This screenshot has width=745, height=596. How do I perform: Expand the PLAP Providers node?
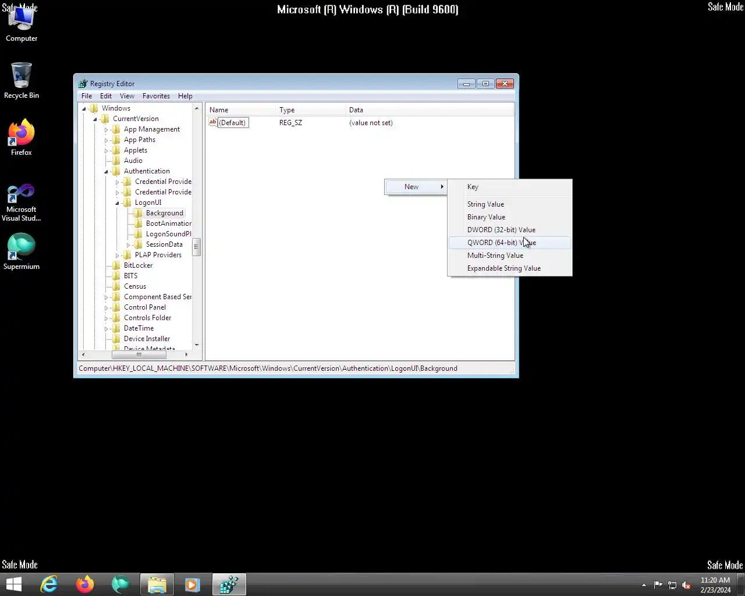(x=117, y=256)
